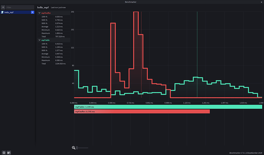Click the zoom magnifier icon below the chart
This screenshot has height=155, width=264.
(x=73, y=148)
